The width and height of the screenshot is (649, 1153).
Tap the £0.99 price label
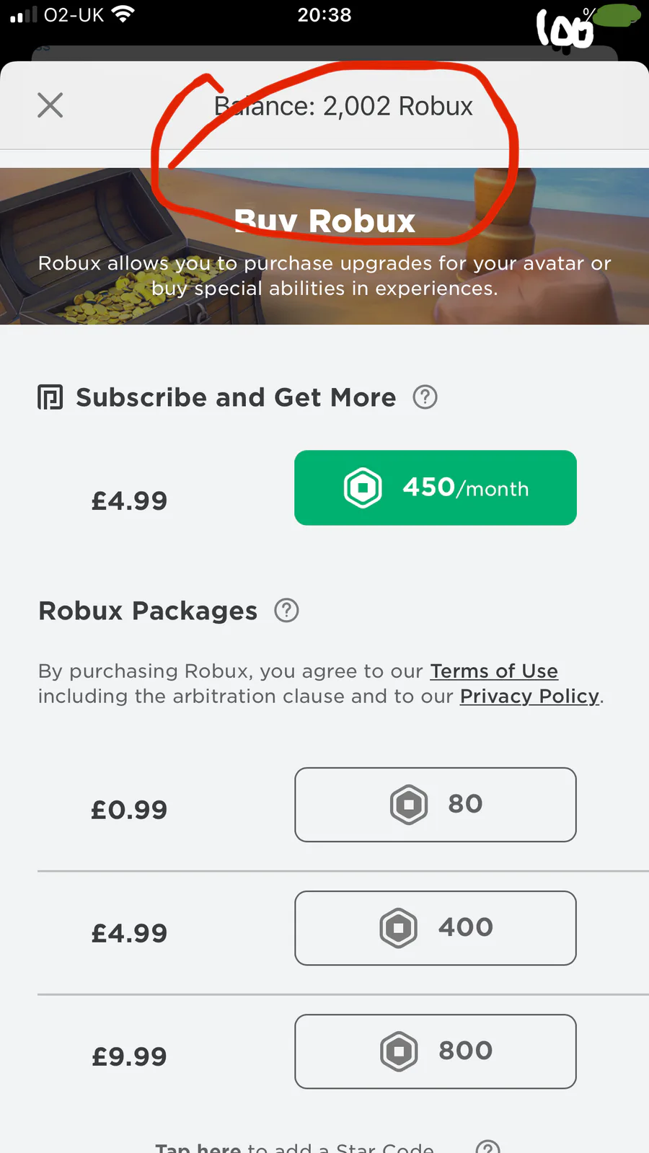(129, 810)
